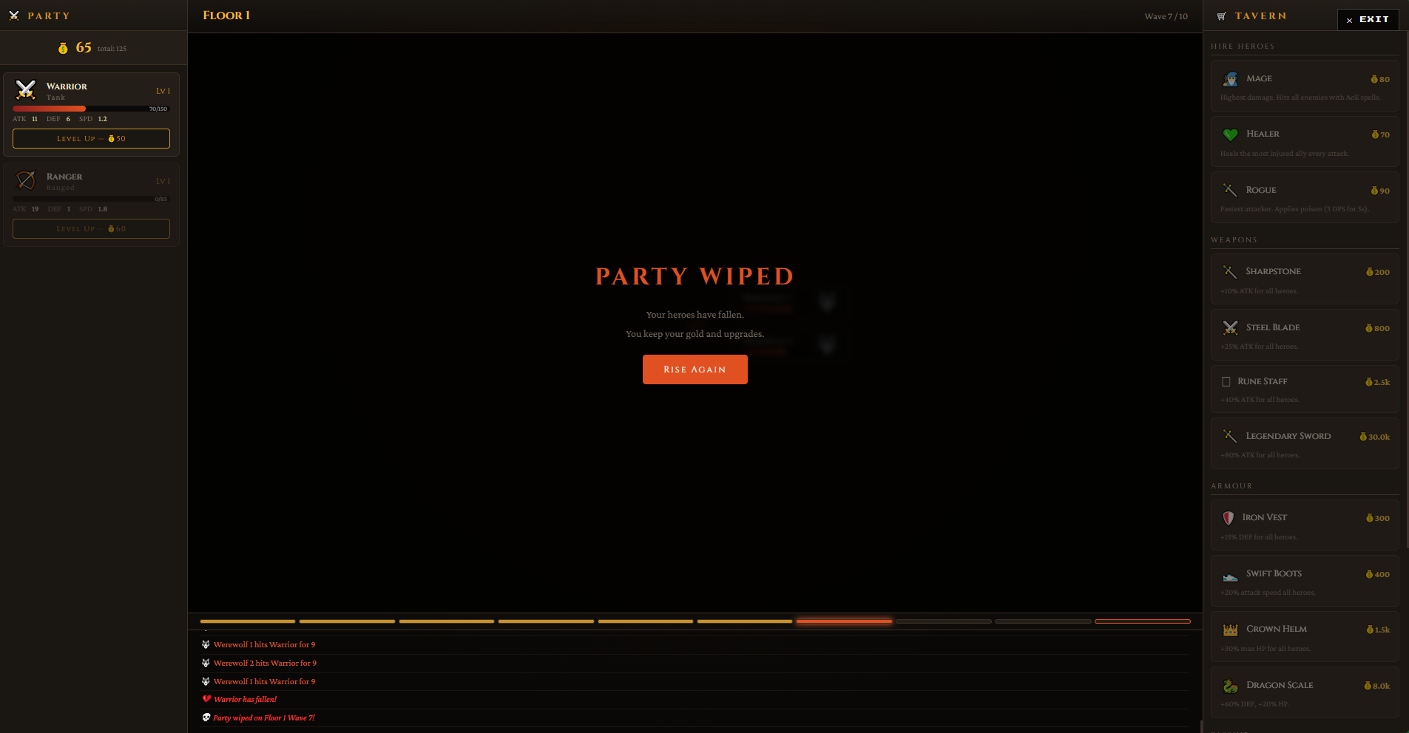Click the first wave progress segment

coord(247,621)
